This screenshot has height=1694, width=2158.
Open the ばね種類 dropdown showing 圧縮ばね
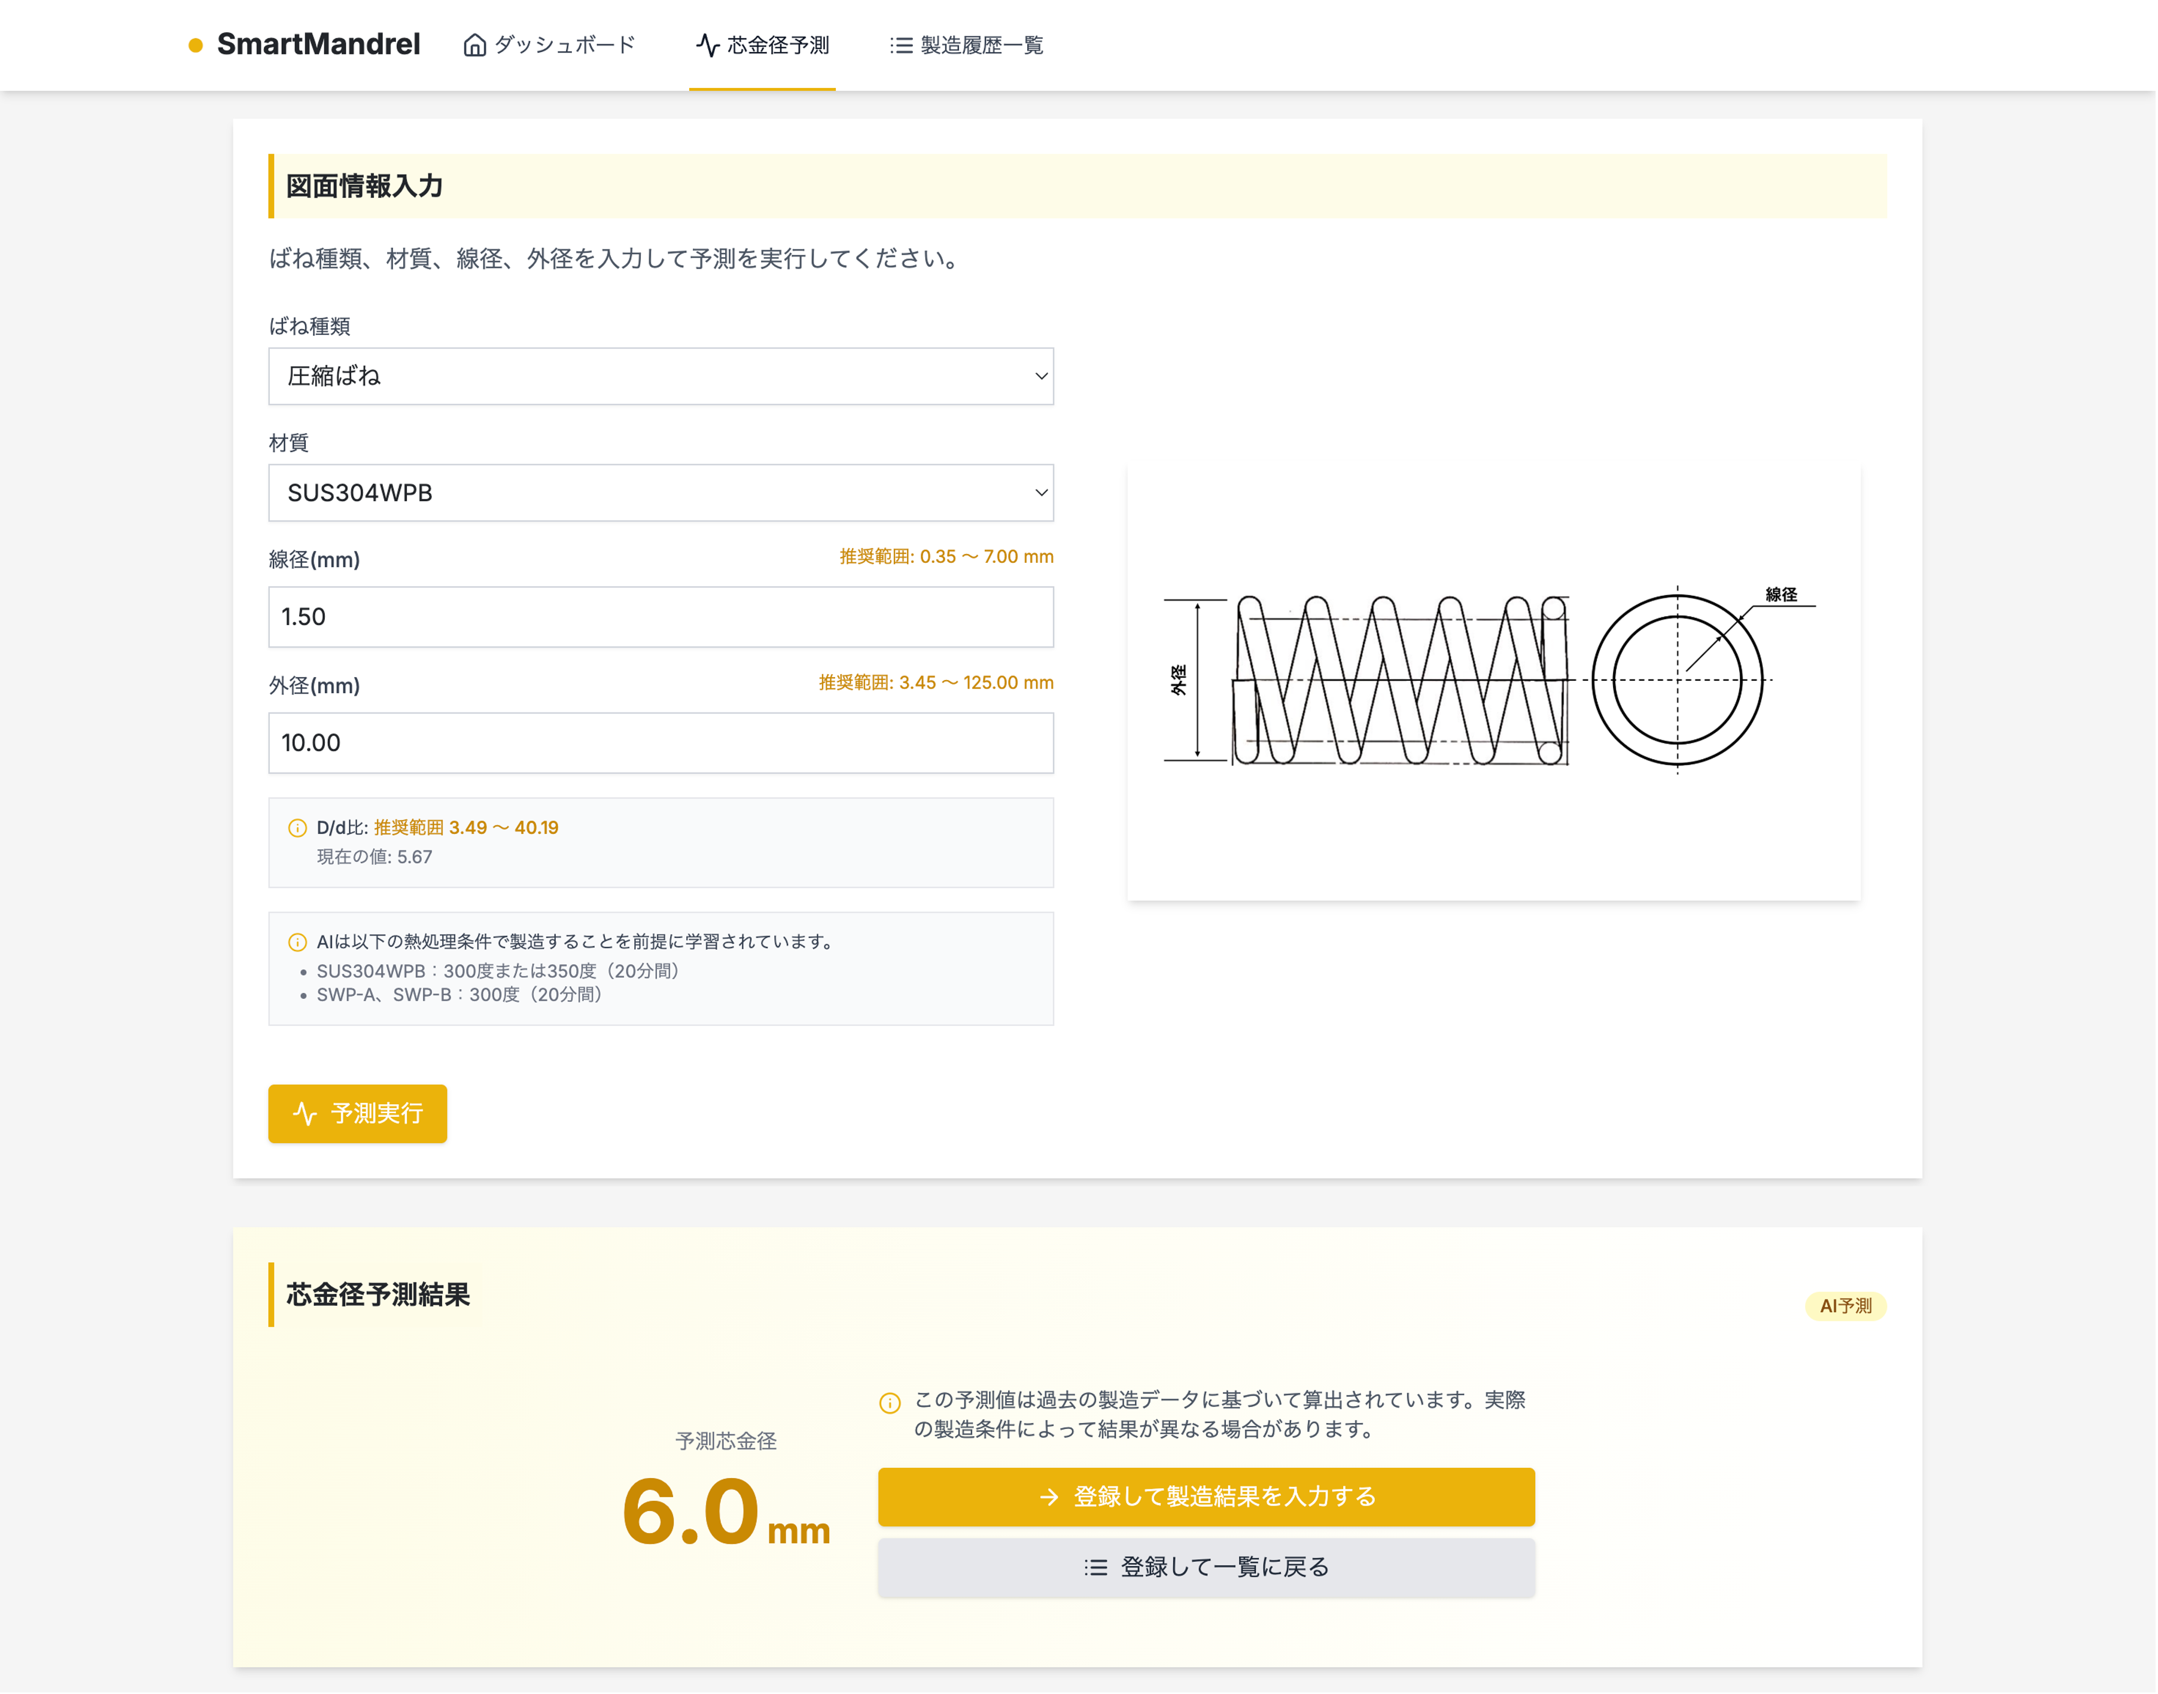point(661,377)
